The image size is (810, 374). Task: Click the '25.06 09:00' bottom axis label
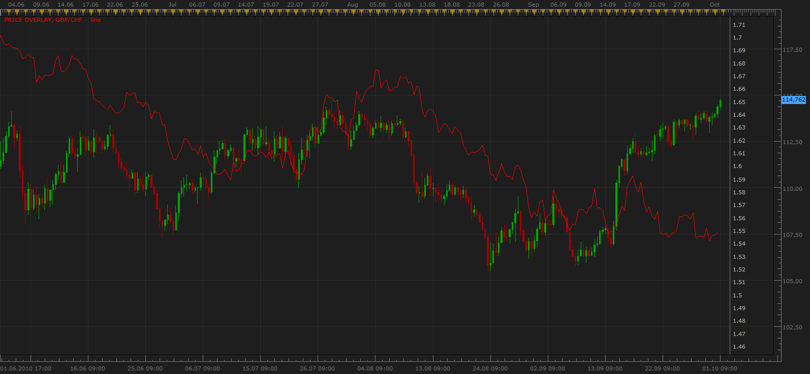pyautogui.click(x=145, y=368)
